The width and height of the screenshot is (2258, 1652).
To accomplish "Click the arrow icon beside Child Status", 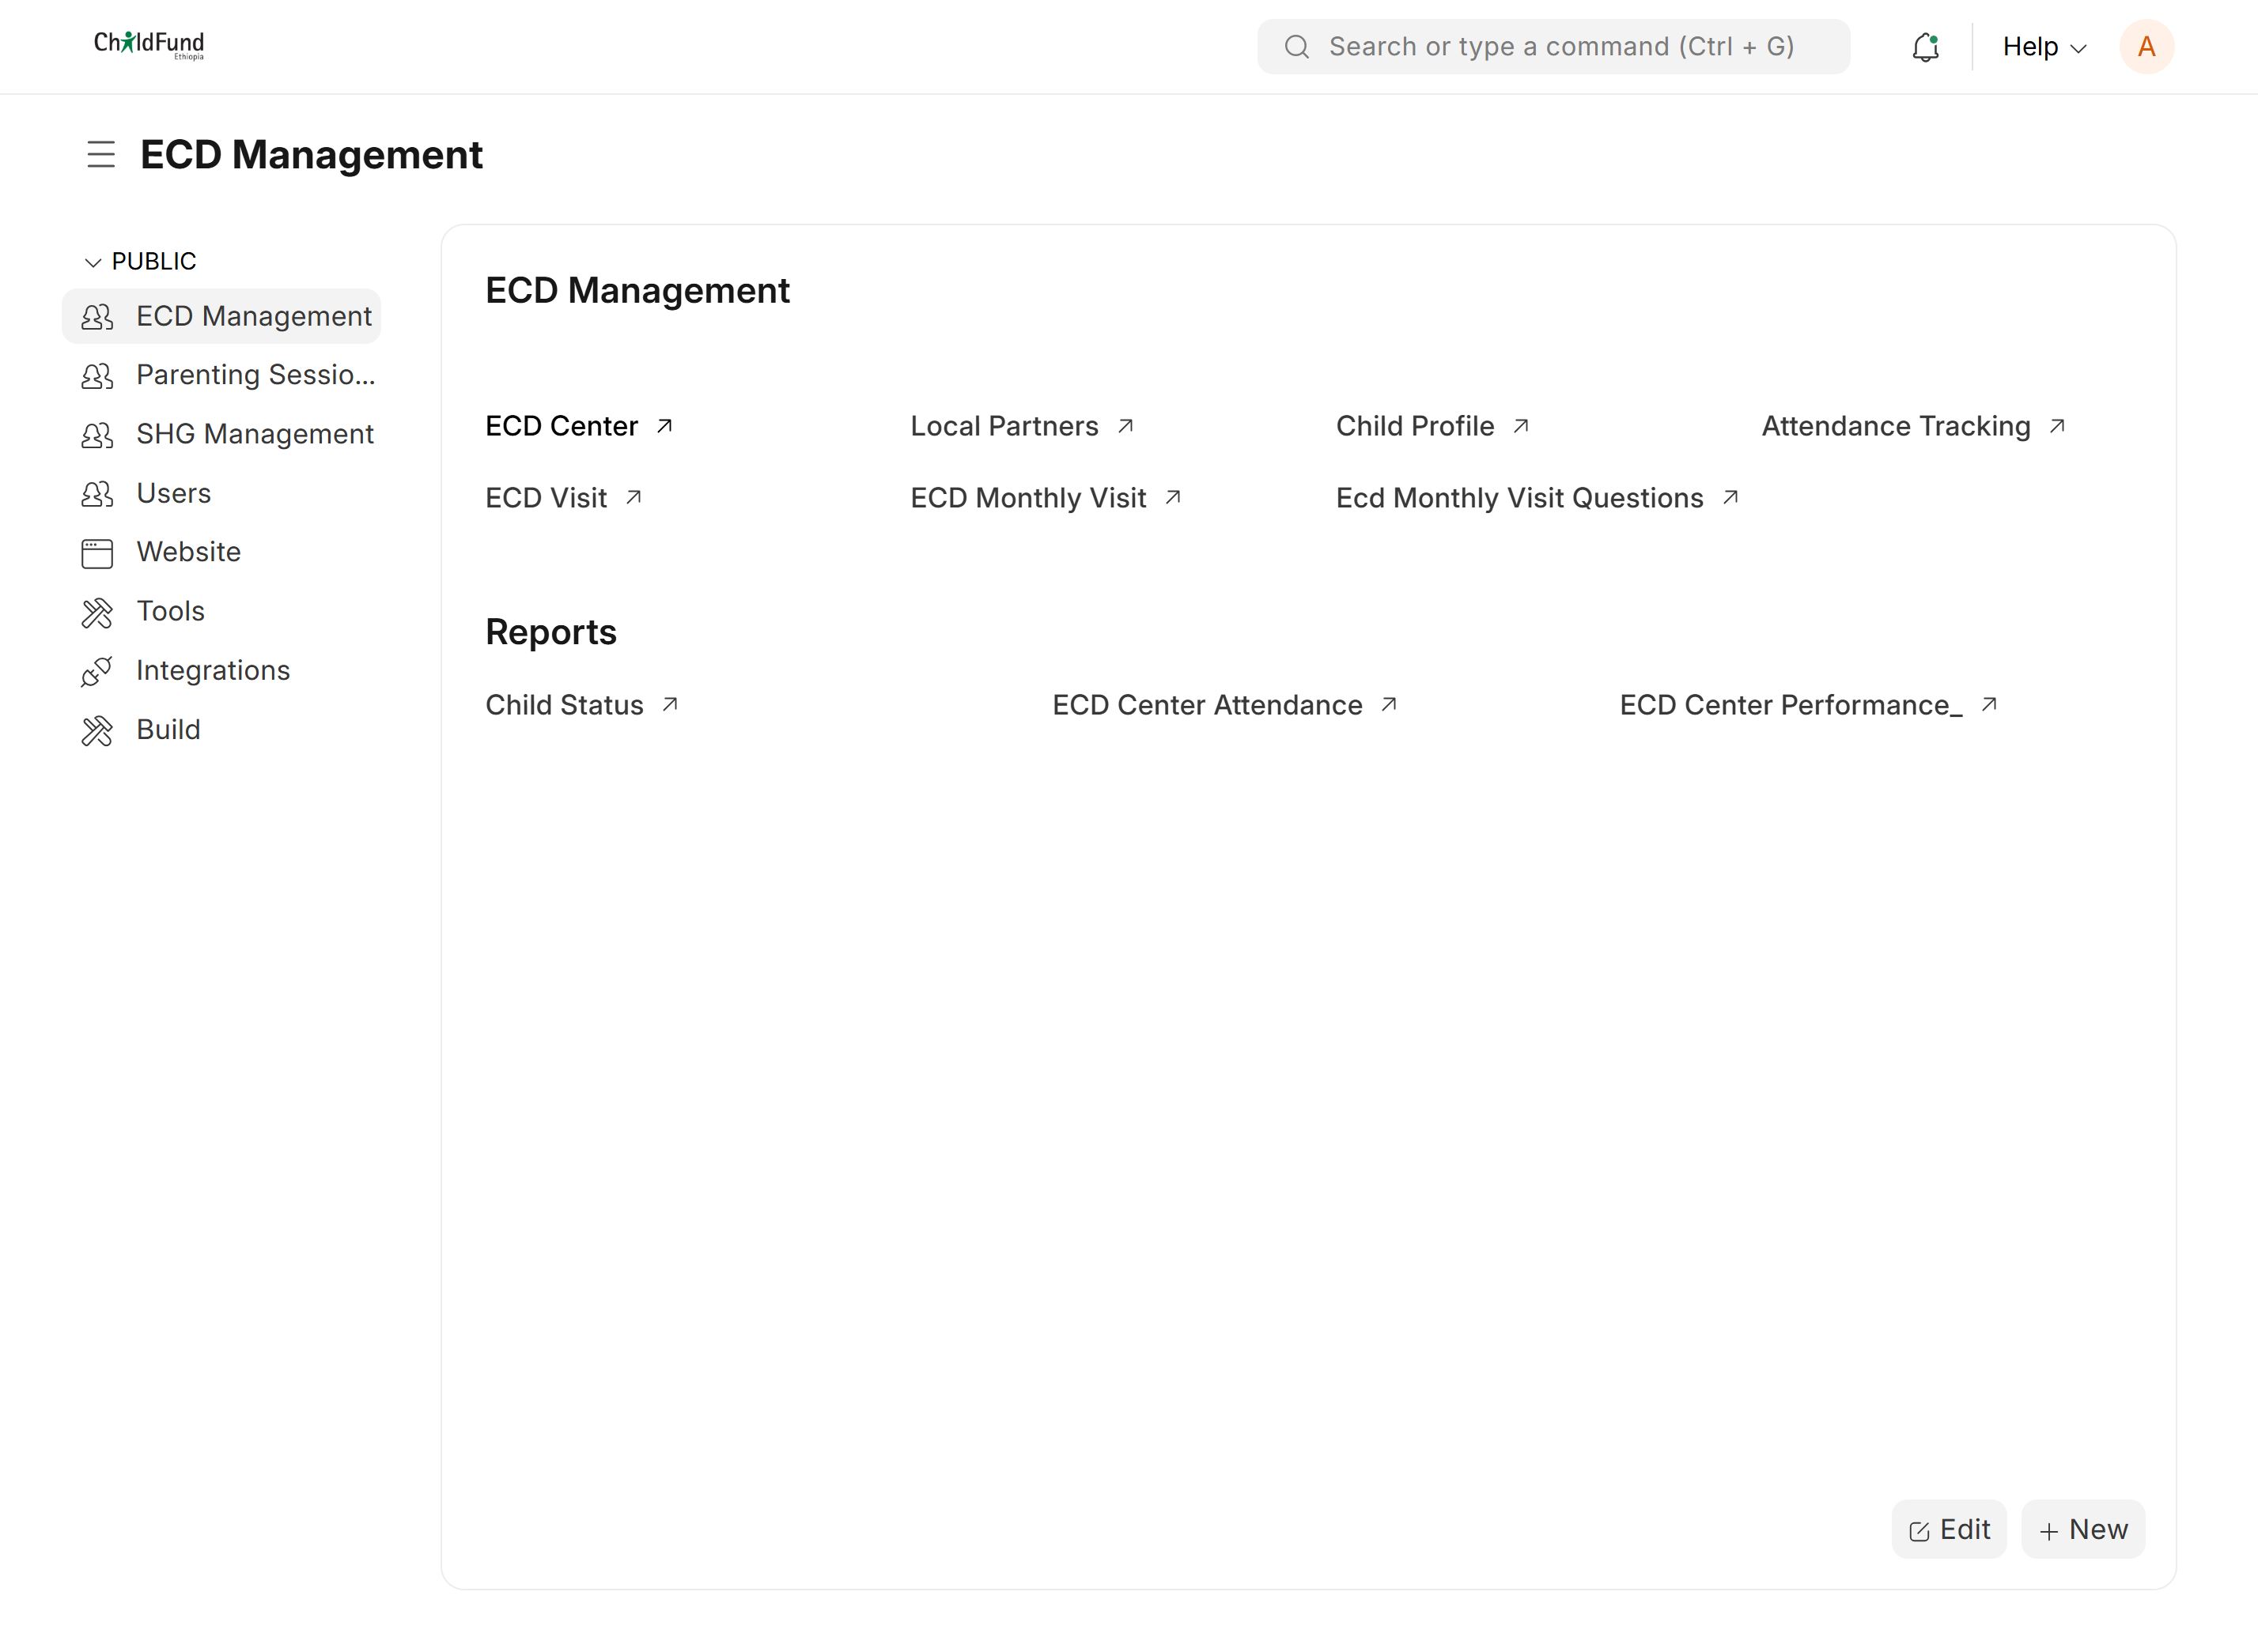I will 671,705.
